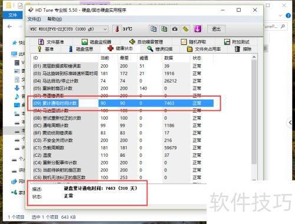Expand the WDC drive selection dropdown

point(68,29)
